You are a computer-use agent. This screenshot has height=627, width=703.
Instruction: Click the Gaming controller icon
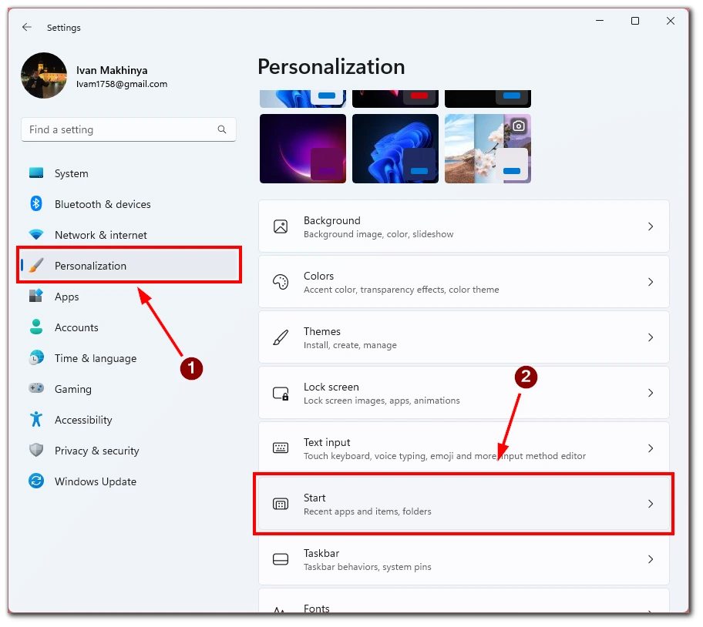36,388
